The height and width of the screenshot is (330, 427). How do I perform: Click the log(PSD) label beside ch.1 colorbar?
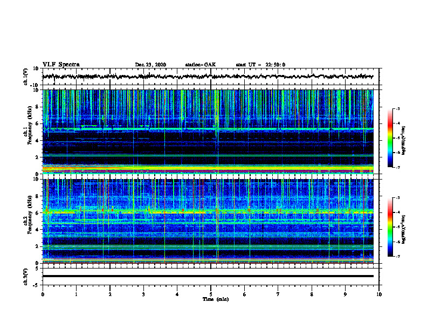pos(404,141)
